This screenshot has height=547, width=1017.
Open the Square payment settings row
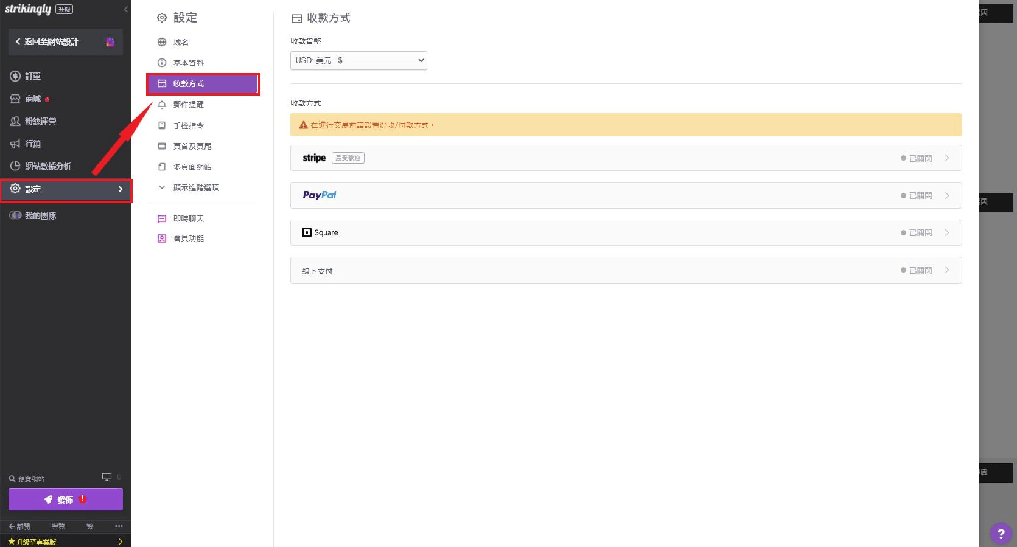click(626, 233)
